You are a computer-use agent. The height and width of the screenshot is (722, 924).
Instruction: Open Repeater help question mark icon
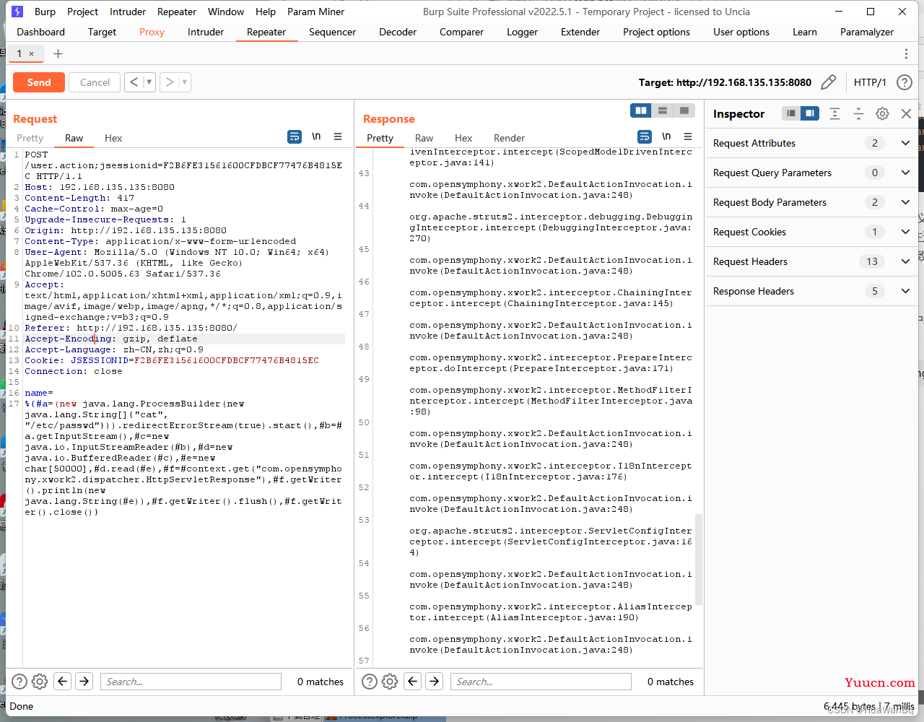[x=905, y=82]
